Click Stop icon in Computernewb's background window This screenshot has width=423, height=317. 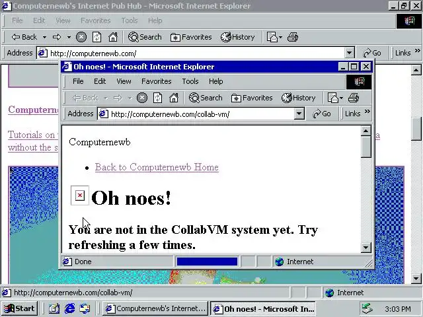[x=81, y=37]
